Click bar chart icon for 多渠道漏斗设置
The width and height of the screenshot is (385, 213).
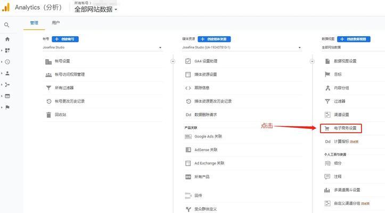327,190
